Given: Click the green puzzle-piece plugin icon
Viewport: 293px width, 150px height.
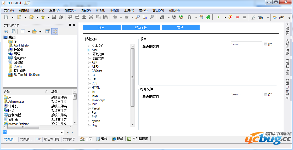Looking at the screenshot, I should click(208, 17).
